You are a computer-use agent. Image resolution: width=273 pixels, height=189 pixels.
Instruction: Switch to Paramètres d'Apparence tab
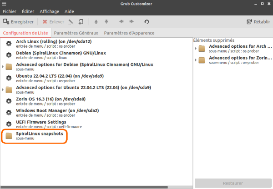coord(129,33)
